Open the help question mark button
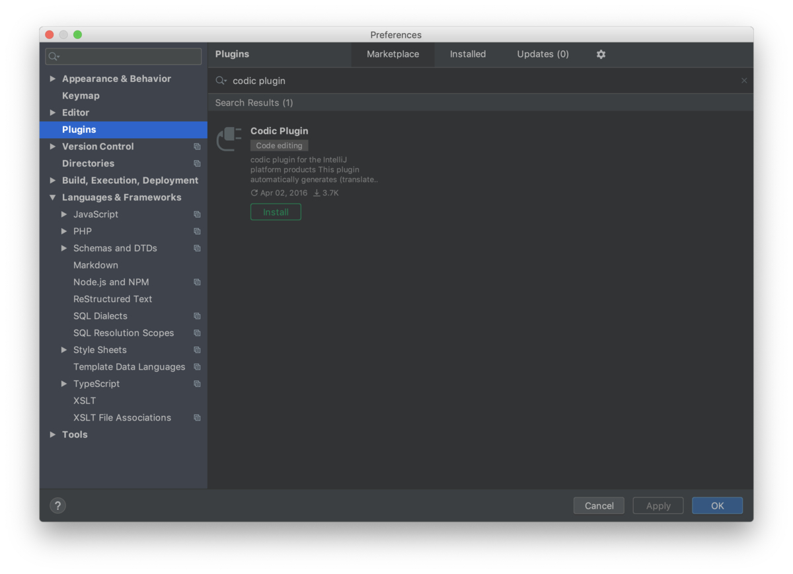Viewport: 793px width, 574px height. (58, 506)
